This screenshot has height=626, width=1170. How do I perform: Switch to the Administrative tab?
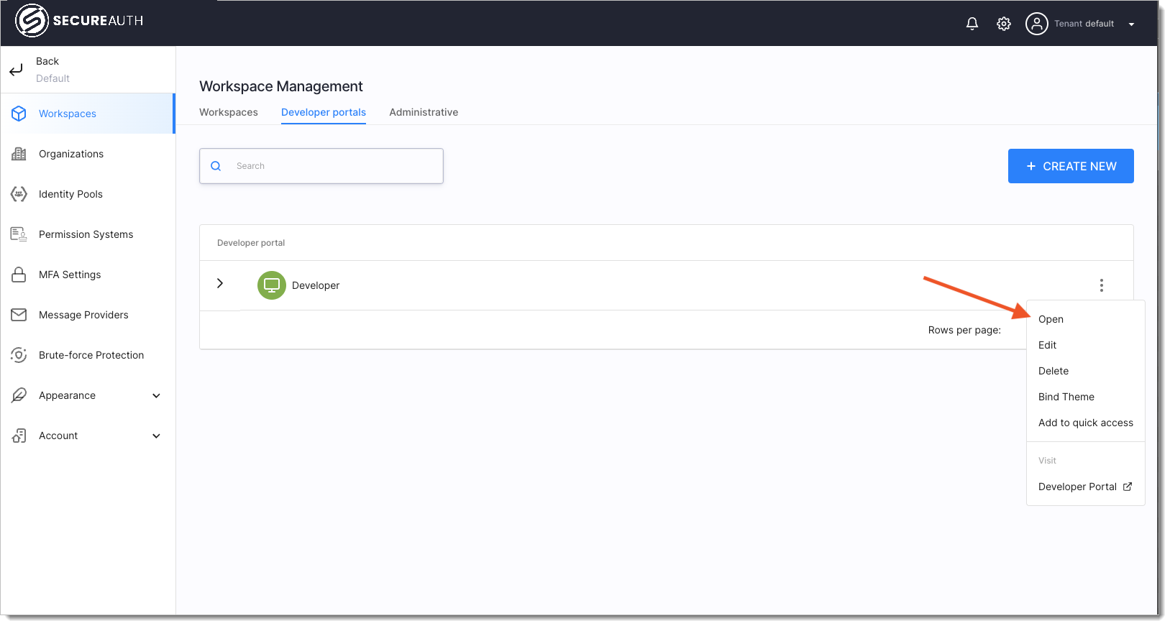tap(424, 112)
